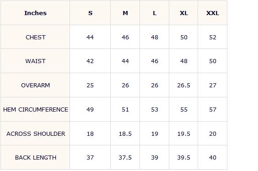The image size is (258, 171).
Task: Select the XL size column header
Action: tap(183, 13)
